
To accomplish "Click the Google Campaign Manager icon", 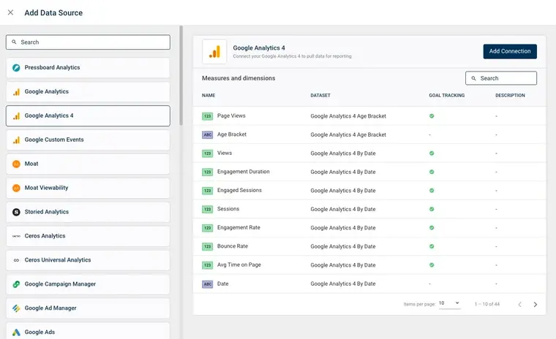I will 16,284.
